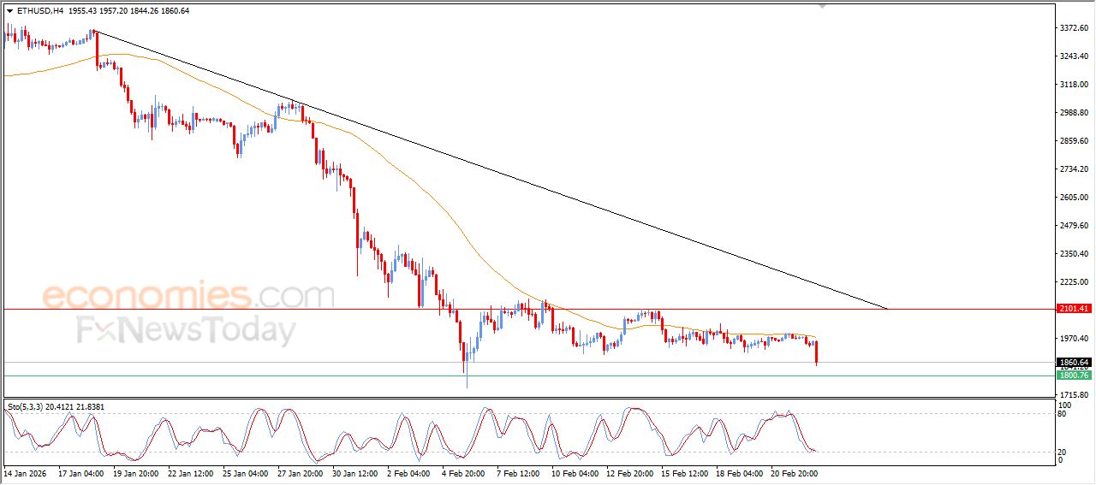Click the 27 Jan 20:00 time label

coord(301,472)
